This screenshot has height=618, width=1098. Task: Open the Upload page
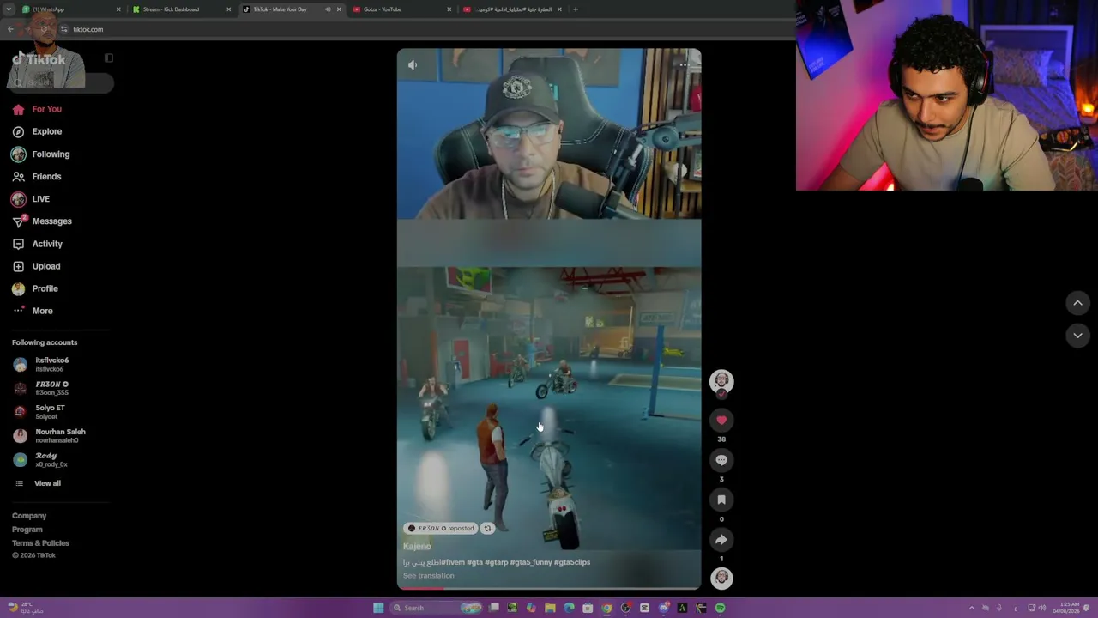point(37,266)
